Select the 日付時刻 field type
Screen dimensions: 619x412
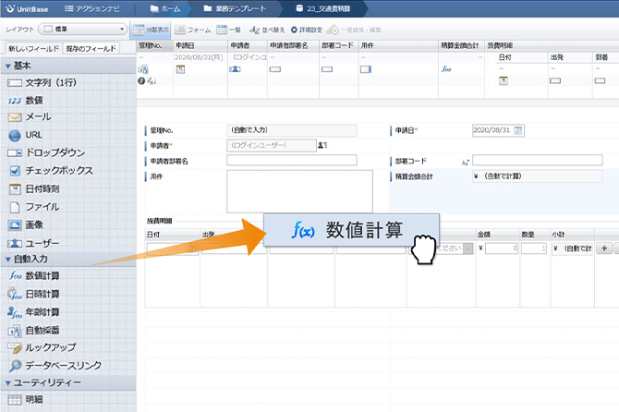(34, 189)
